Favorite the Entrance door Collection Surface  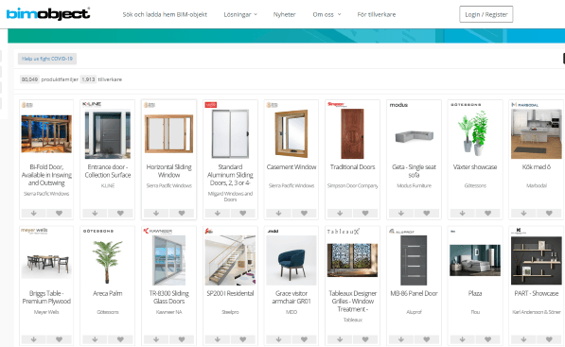point(120,213)
